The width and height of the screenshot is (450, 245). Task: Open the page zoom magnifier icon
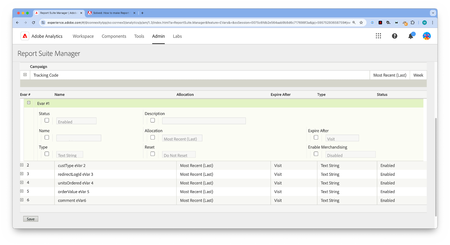point(354,23)
